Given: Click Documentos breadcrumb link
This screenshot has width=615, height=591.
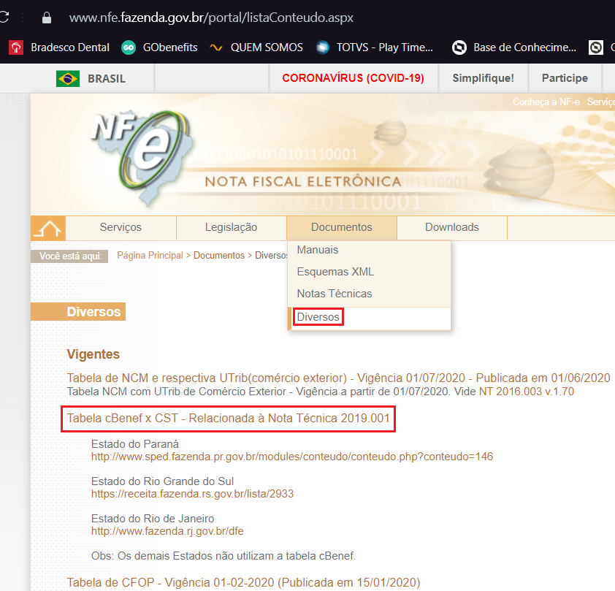Looking at the screenshot, I should (x=219, y=255).
